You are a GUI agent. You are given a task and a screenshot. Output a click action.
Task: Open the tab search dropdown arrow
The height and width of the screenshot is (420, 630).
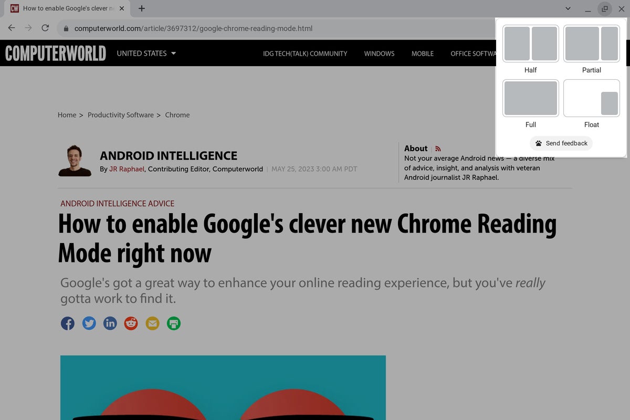(x=568, y=8)
